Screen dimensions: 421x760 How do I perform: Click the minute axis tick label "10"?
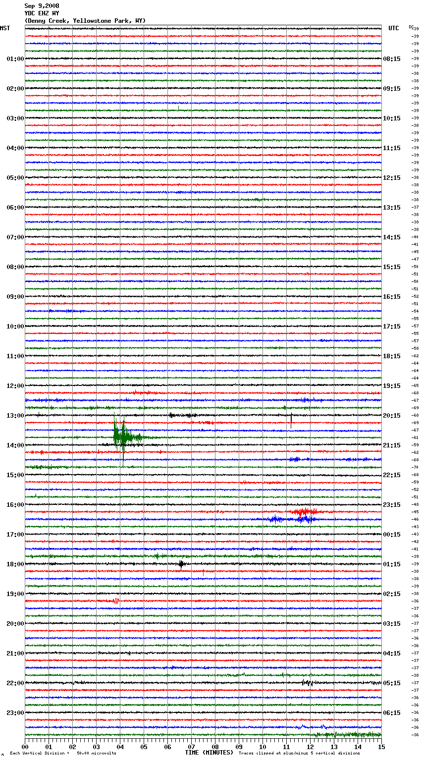coord(263,747)
